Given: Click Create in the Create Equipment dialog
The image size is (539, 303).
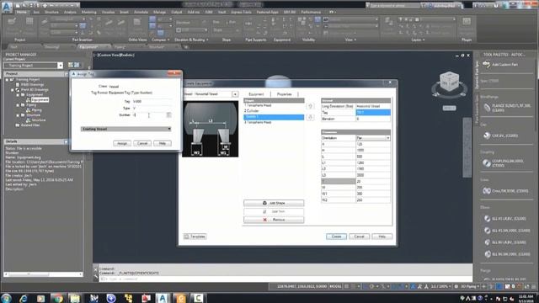Looking at the screenshot, I should (x=336, y=237).
